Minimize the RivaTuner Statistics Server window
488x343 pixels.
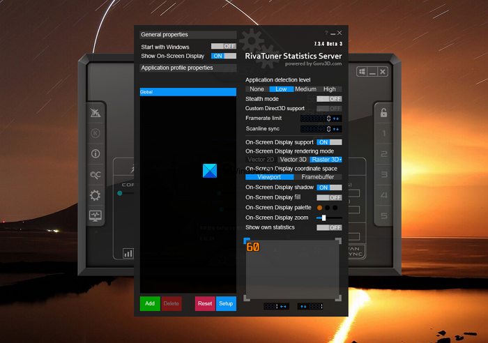[333, 33]
